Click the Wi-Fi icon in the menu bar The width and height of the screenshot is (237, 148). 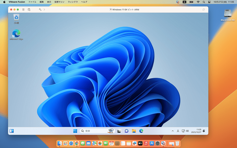click(x=198, y=2)
